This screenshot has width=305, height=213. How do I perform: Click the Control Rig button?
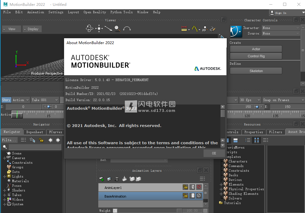256,56
